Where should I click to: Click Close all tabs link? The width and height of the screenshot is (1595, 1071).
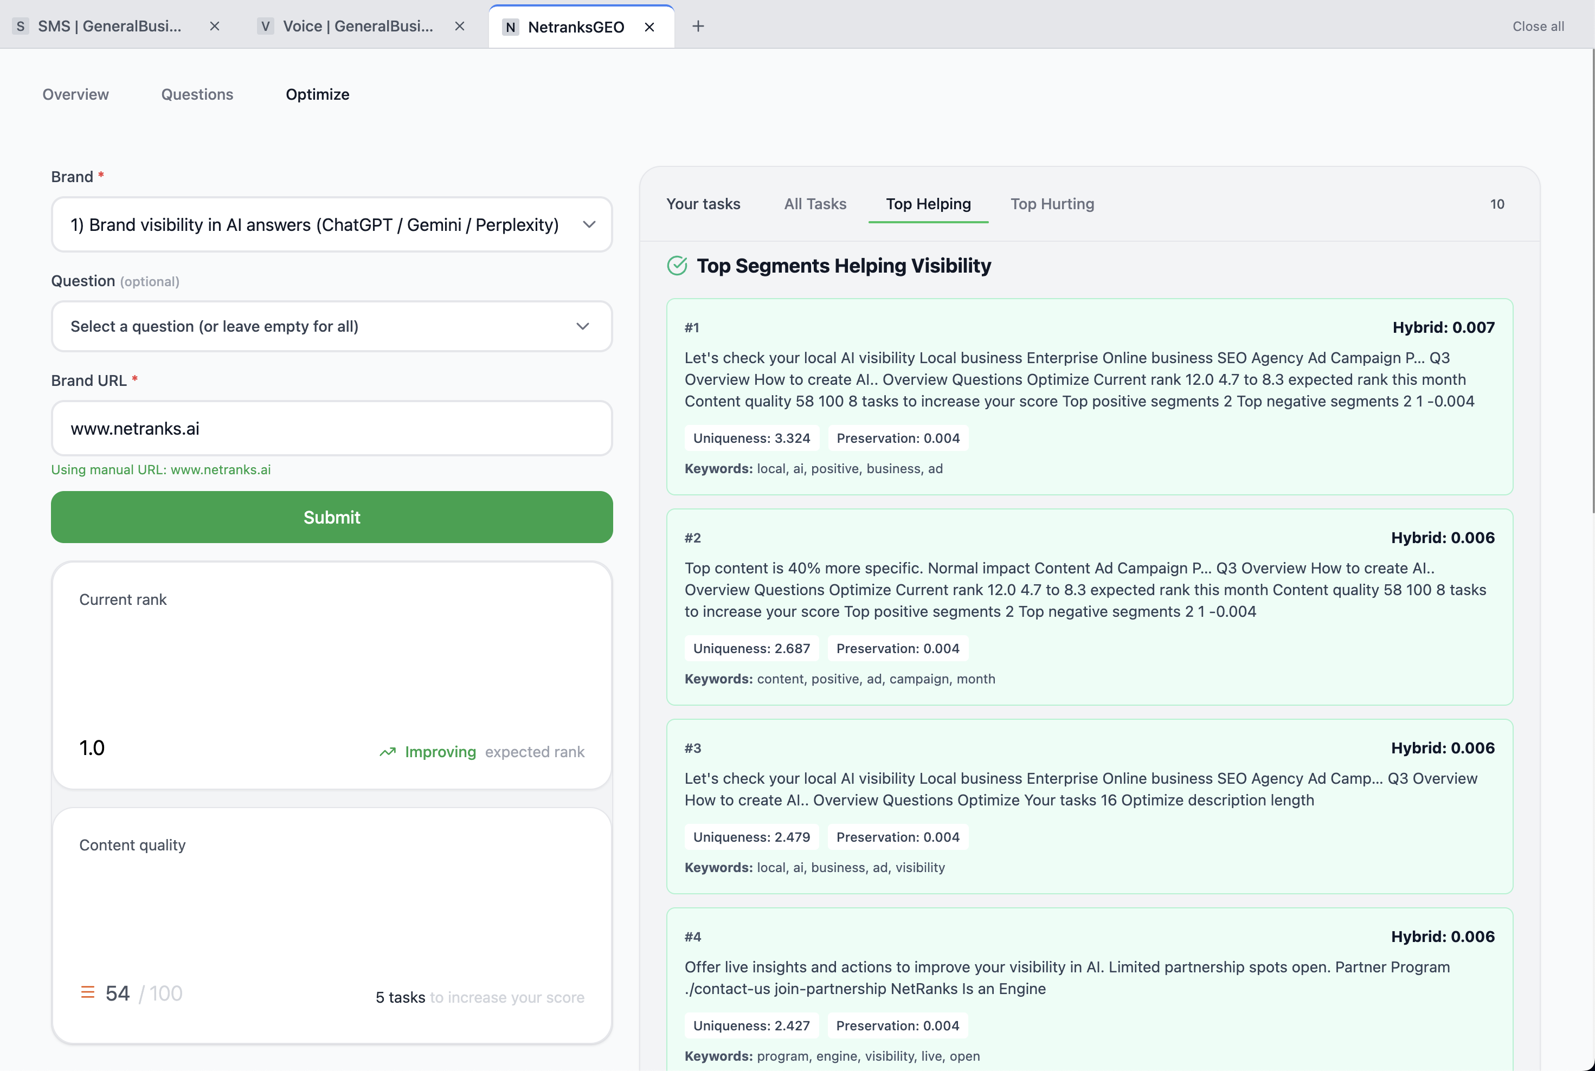point(1538,26)
